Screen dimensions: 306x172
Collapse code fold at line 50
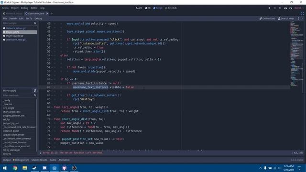point(52,40)
